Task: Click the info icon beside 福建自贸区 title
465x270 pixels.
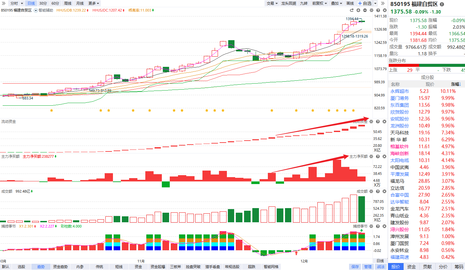Action: pos(442,4)
